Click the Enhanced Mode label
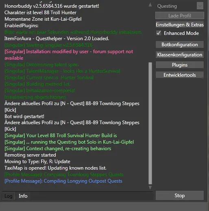 click(x=181, y=33)
